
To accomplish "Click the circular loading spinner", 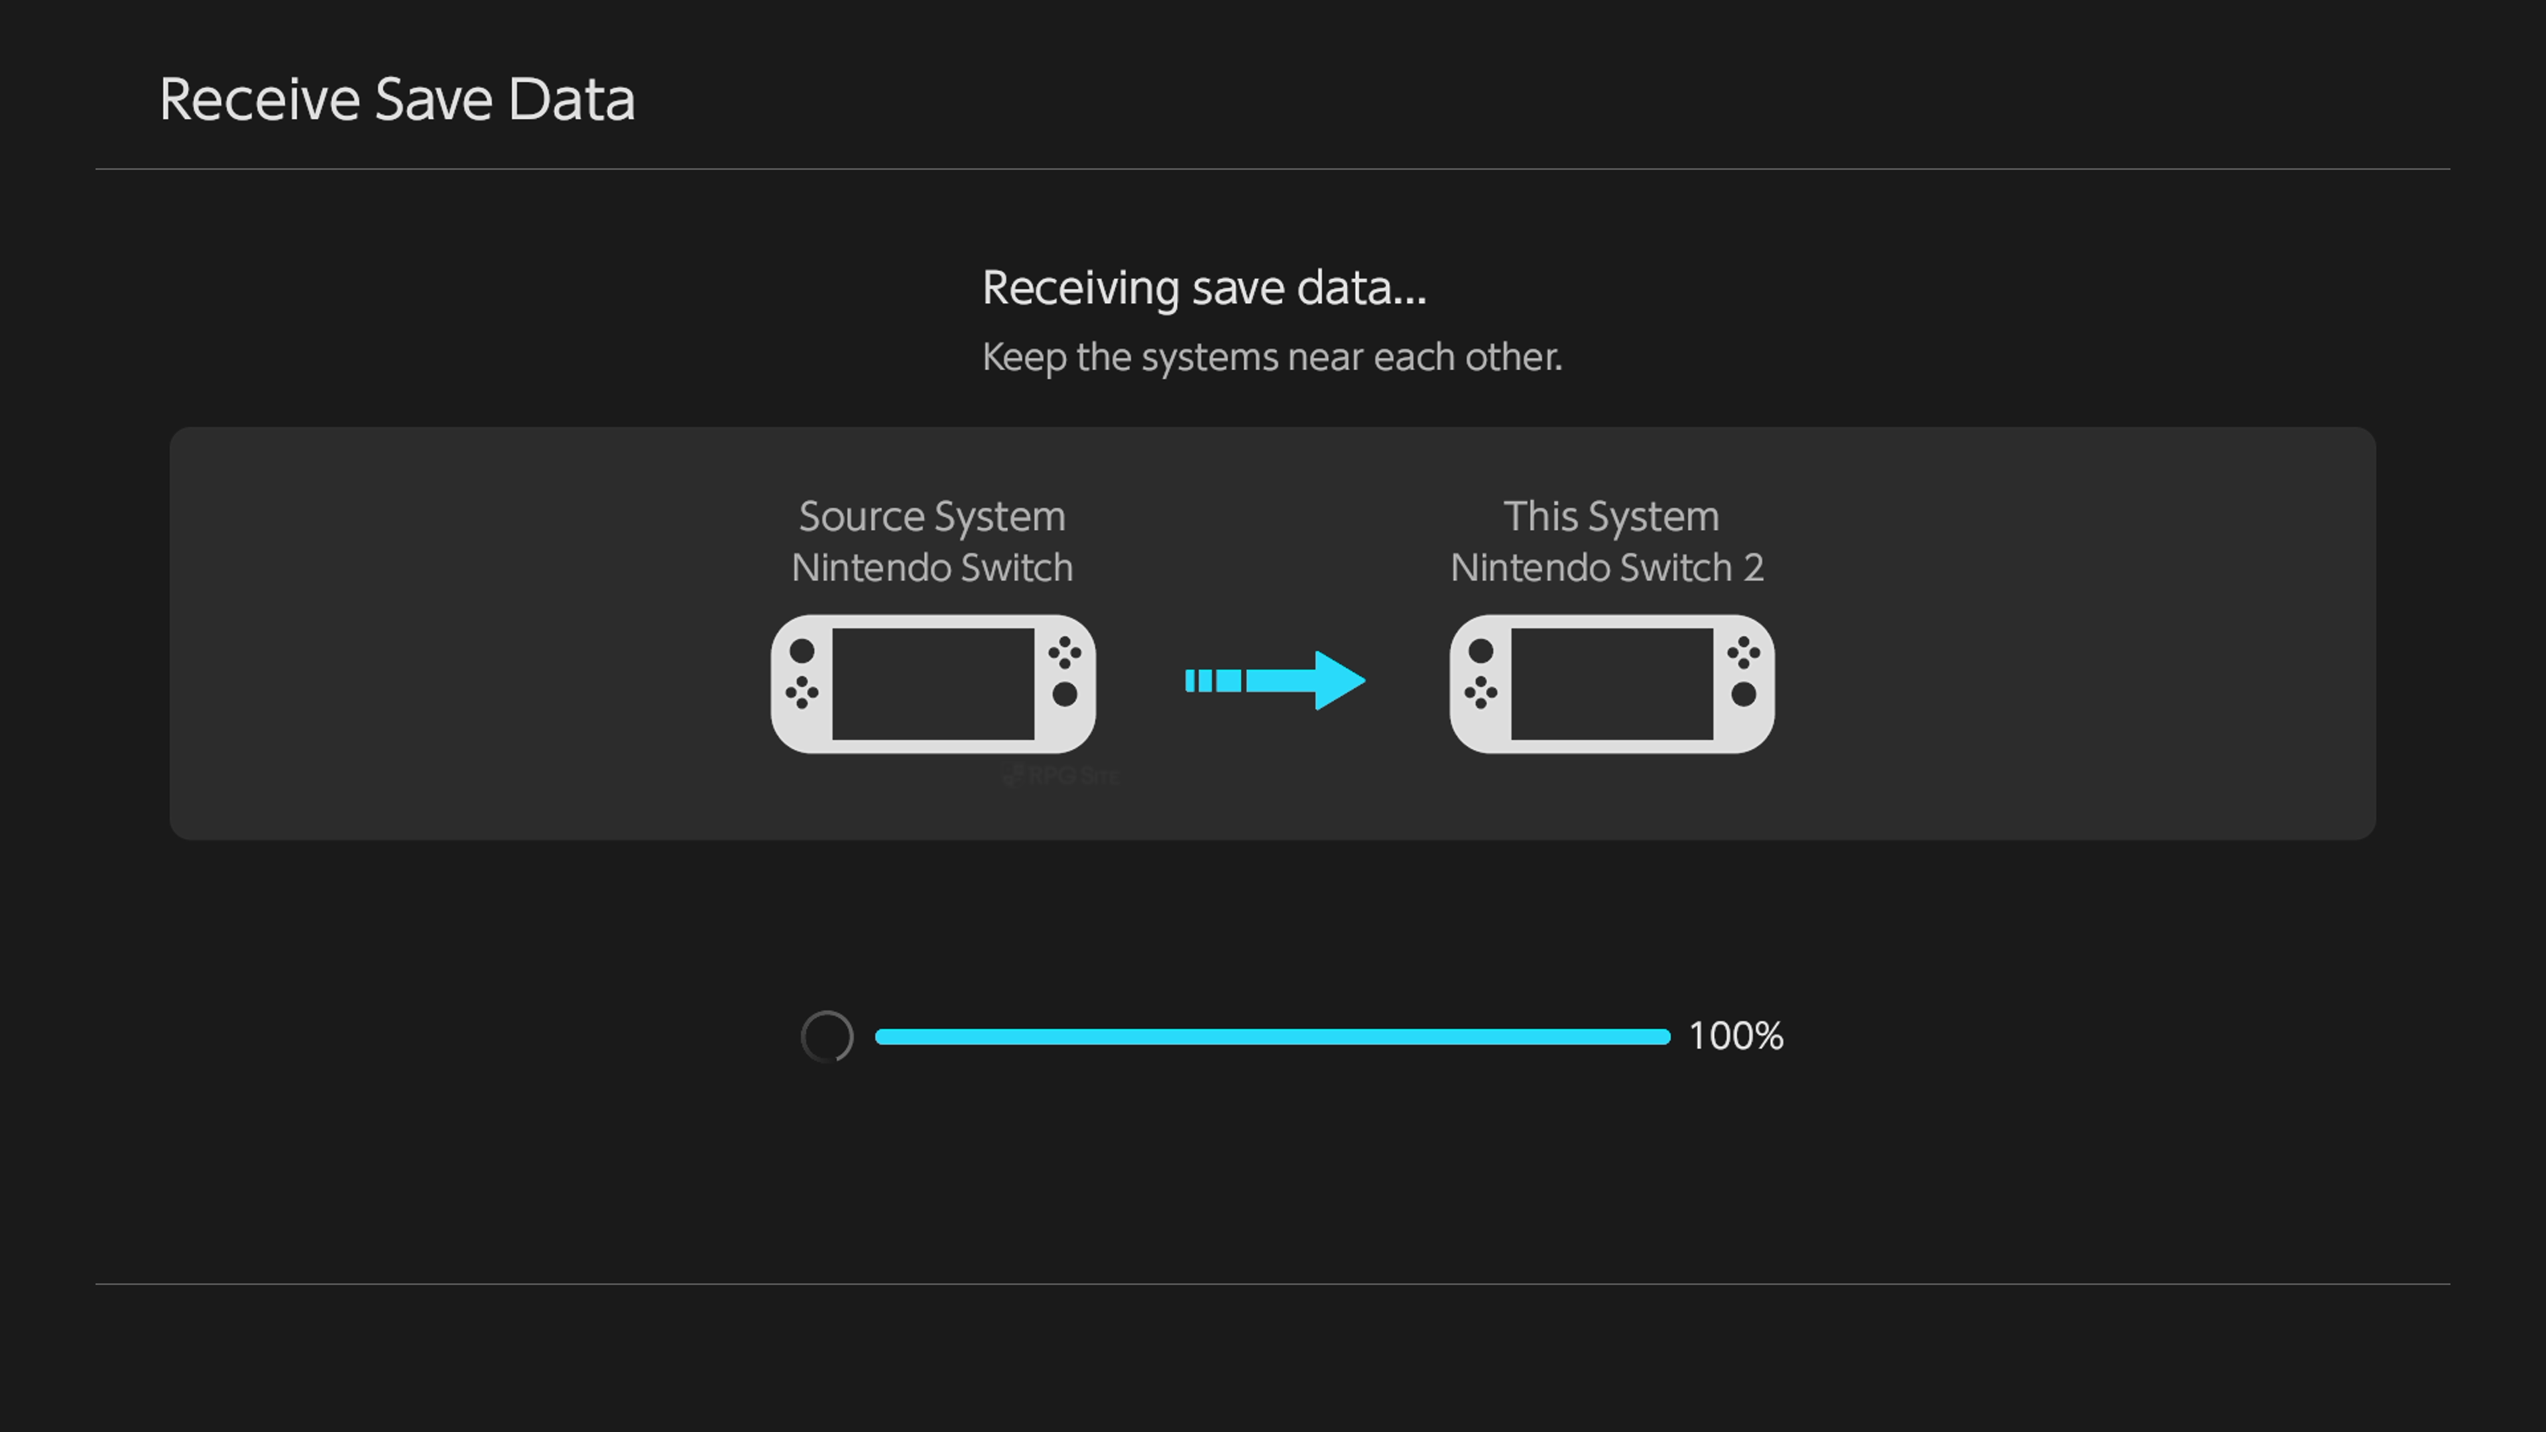I will click(826, 1036).
